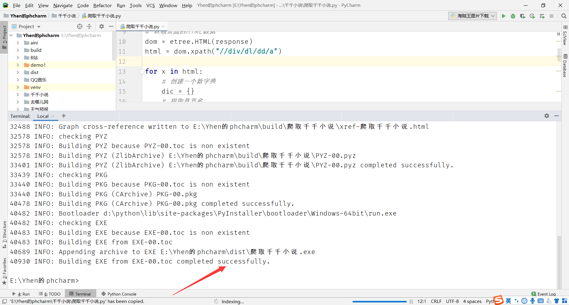The image size is (569, 305).
Task: Open the 4: Run tool window
Action: click(21, 294)
